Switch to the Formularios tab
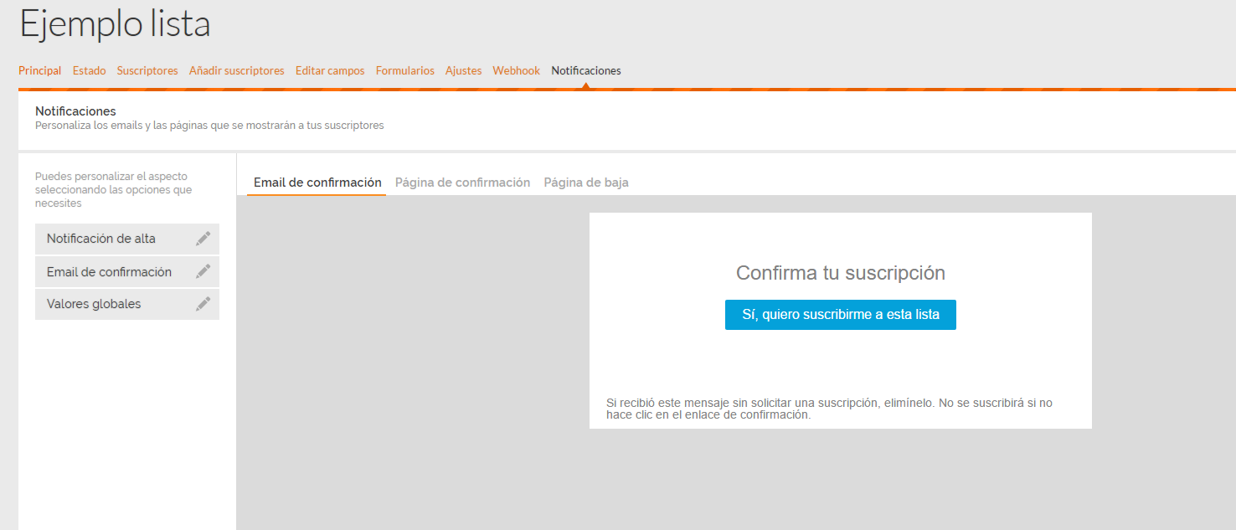The image size is (1236, 530). [x=405, y=71]
